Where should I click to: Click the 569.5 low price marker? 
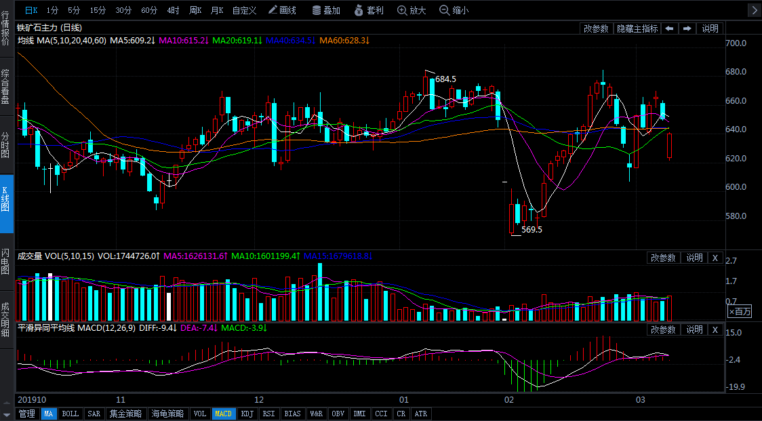pos(532,229)
